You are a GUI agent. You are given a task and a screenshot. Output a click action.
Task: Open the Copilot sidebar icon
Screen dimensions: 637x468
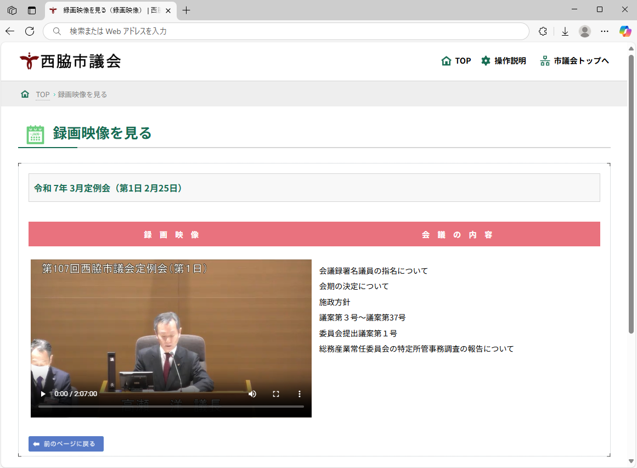tap(625, 31)
